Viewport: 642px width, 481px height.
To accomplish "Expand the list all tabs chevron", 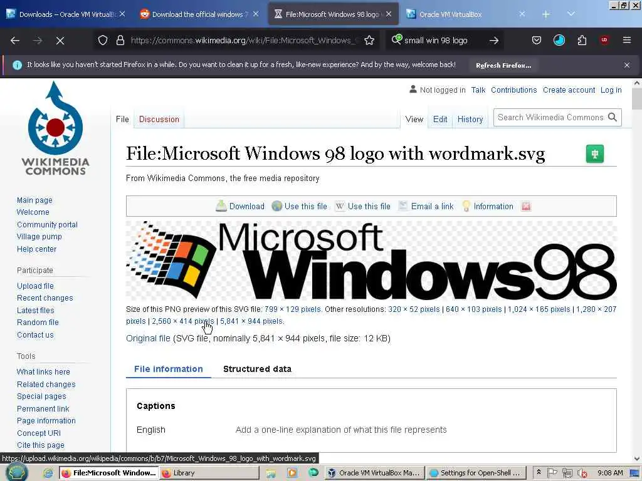I will pos(571,14).
